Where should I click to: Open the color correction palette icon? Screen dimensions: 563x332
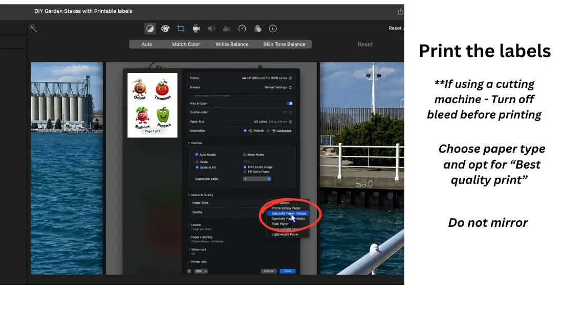(x=165, y=29)
